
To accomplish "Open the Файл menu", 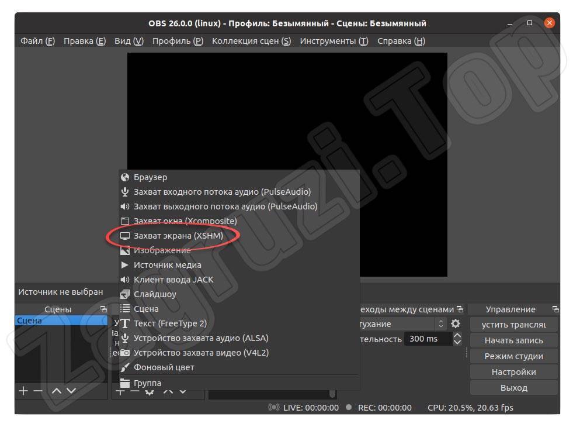I will pyautogui.click(x=37, y=41).
